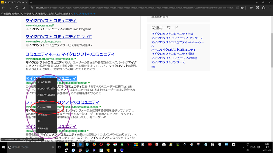Image resolution: width=273 pixels, height=153 pixels.
Task: Open the Action Center notifications icon
Action: (x=251, y=147)
